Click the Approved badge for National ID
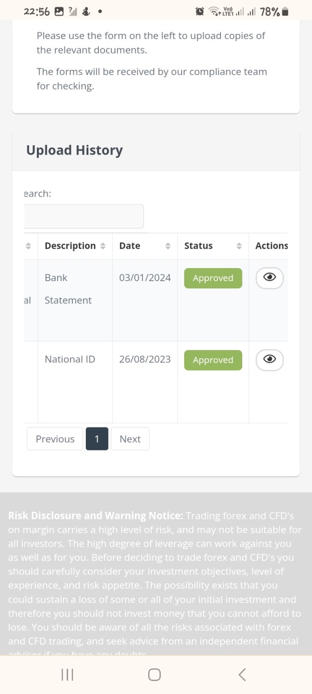This screenshot has height=694, width=312. [x=213, y=360]
